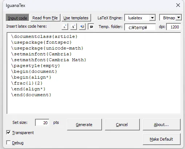Select the lualatex engine combo box
This screenshot has width=185, height=149.
(140, 18)
